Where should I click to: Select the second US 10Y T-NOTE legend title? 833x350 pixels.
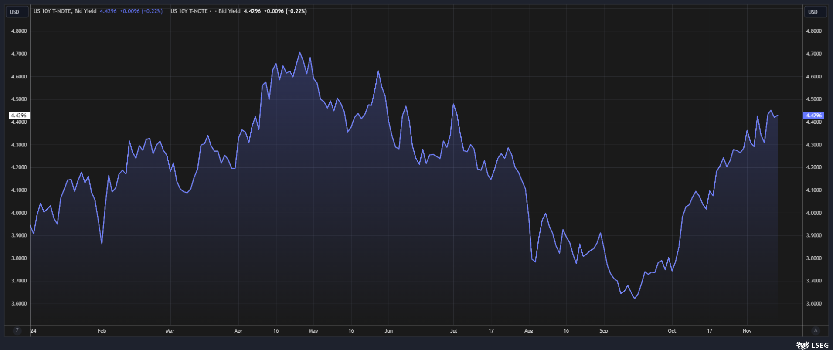coord(189,11)
